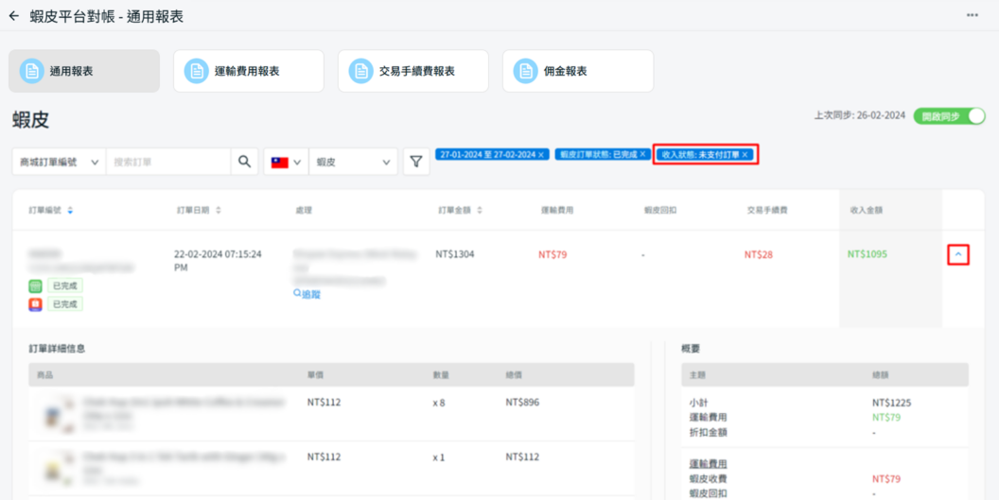Switch to 運輸費用報表 tab

[x=248, y=71]
